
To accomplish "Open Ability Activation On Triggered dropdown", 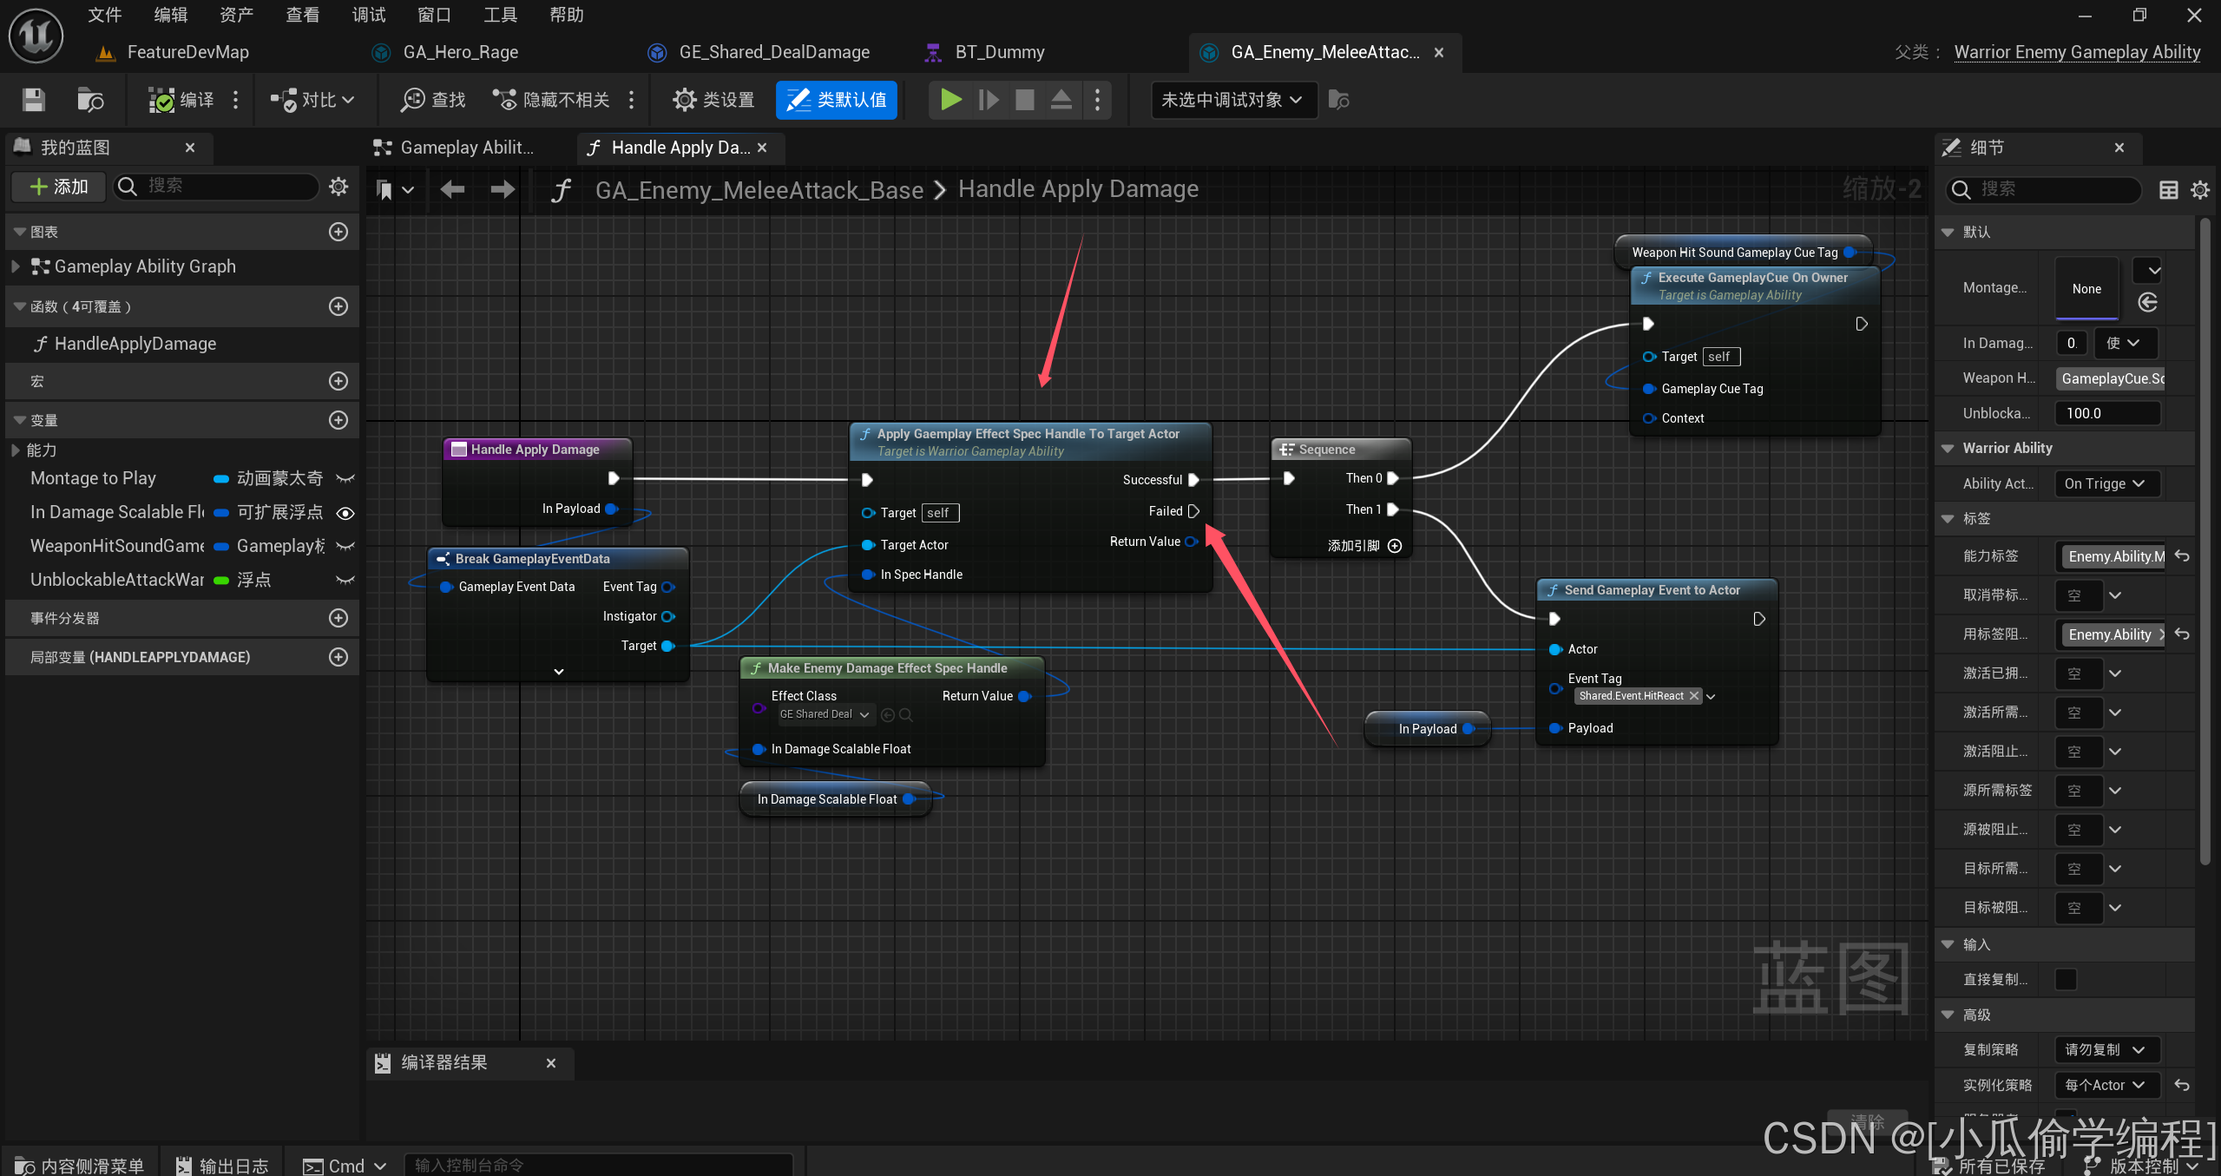I will point(2106,483).
